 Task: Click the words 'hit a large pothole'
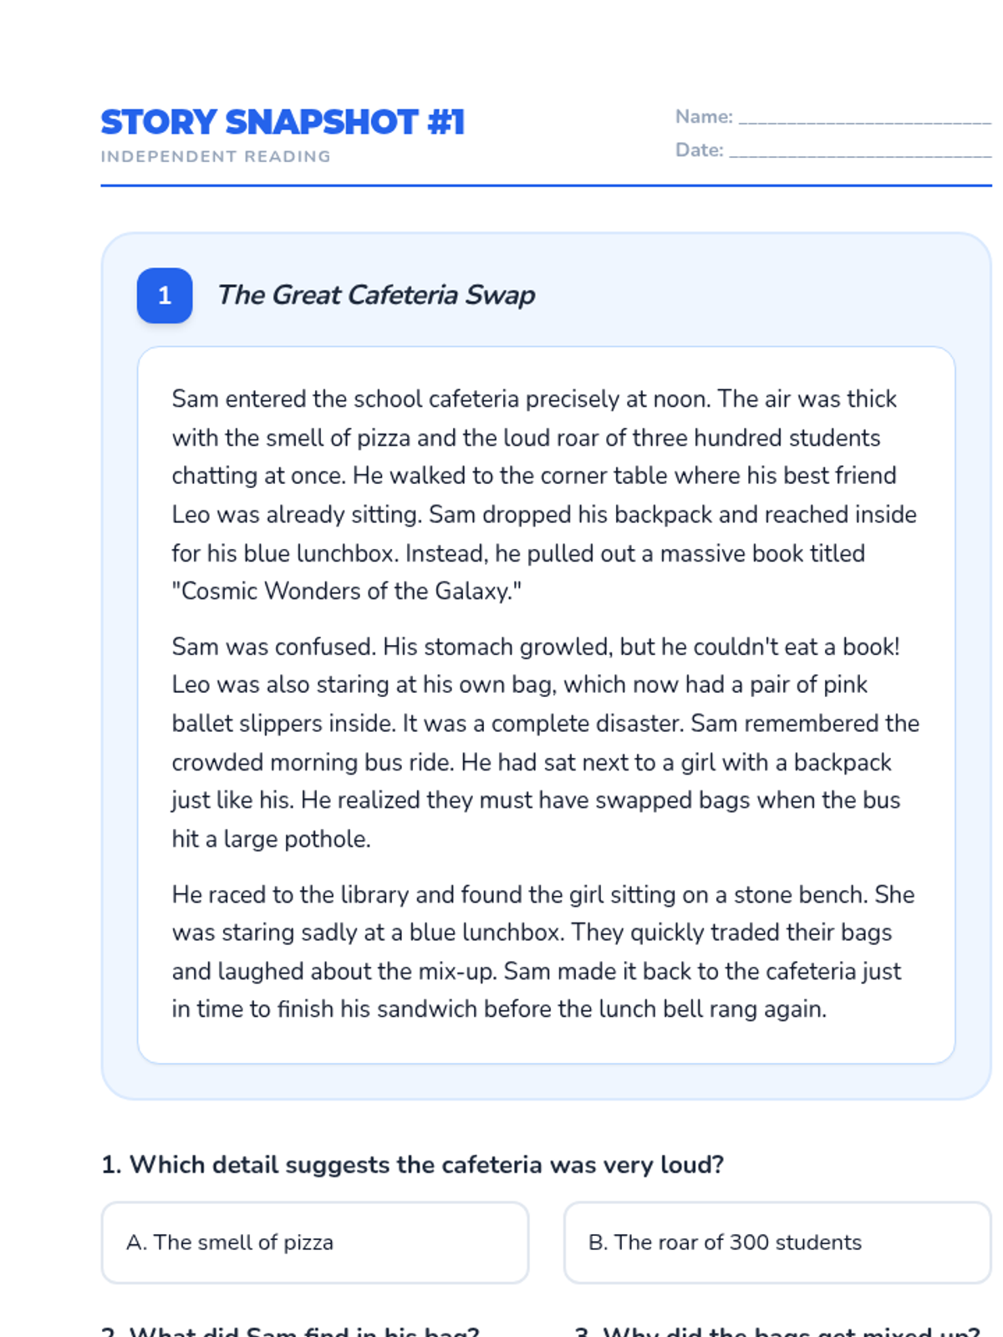[x=271, y=839]
